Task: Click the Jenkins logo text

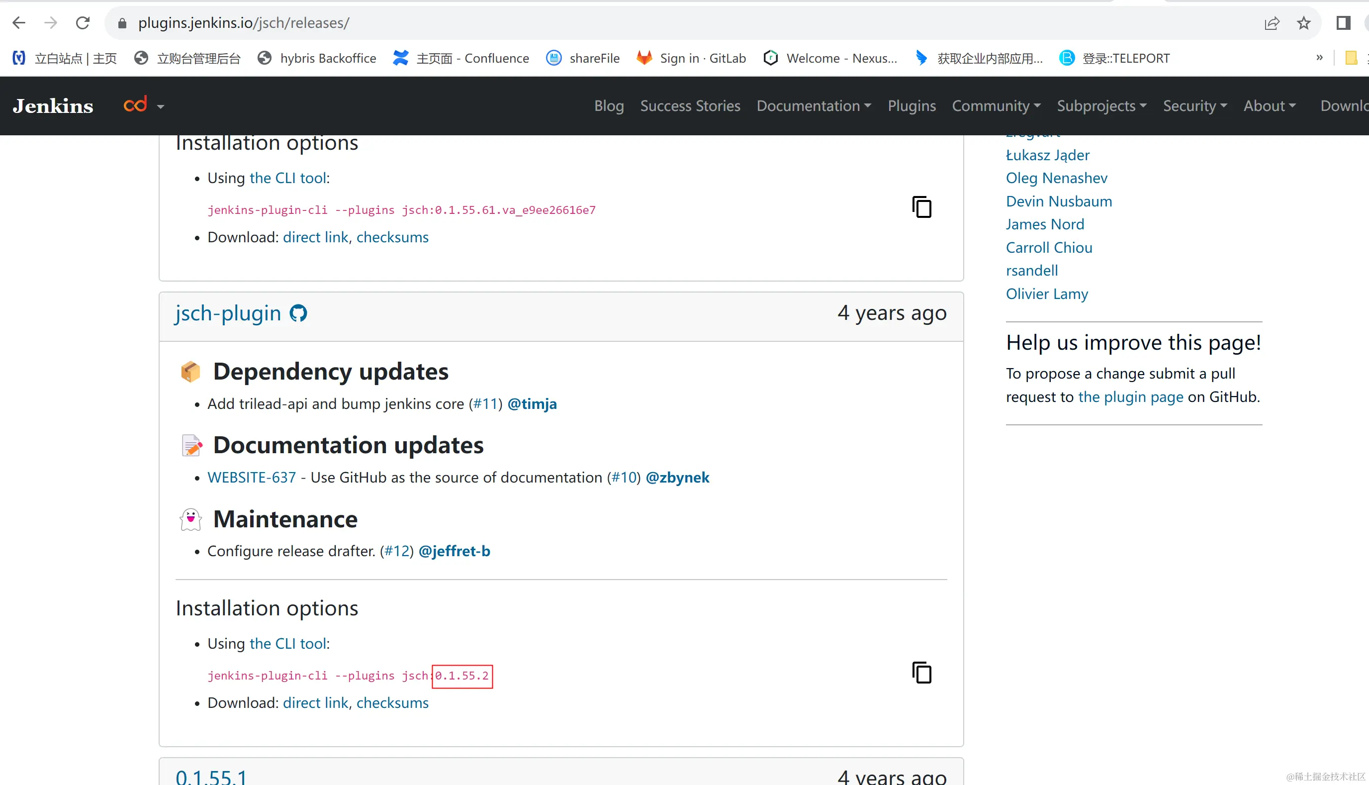Action: (x=53, y=106)
